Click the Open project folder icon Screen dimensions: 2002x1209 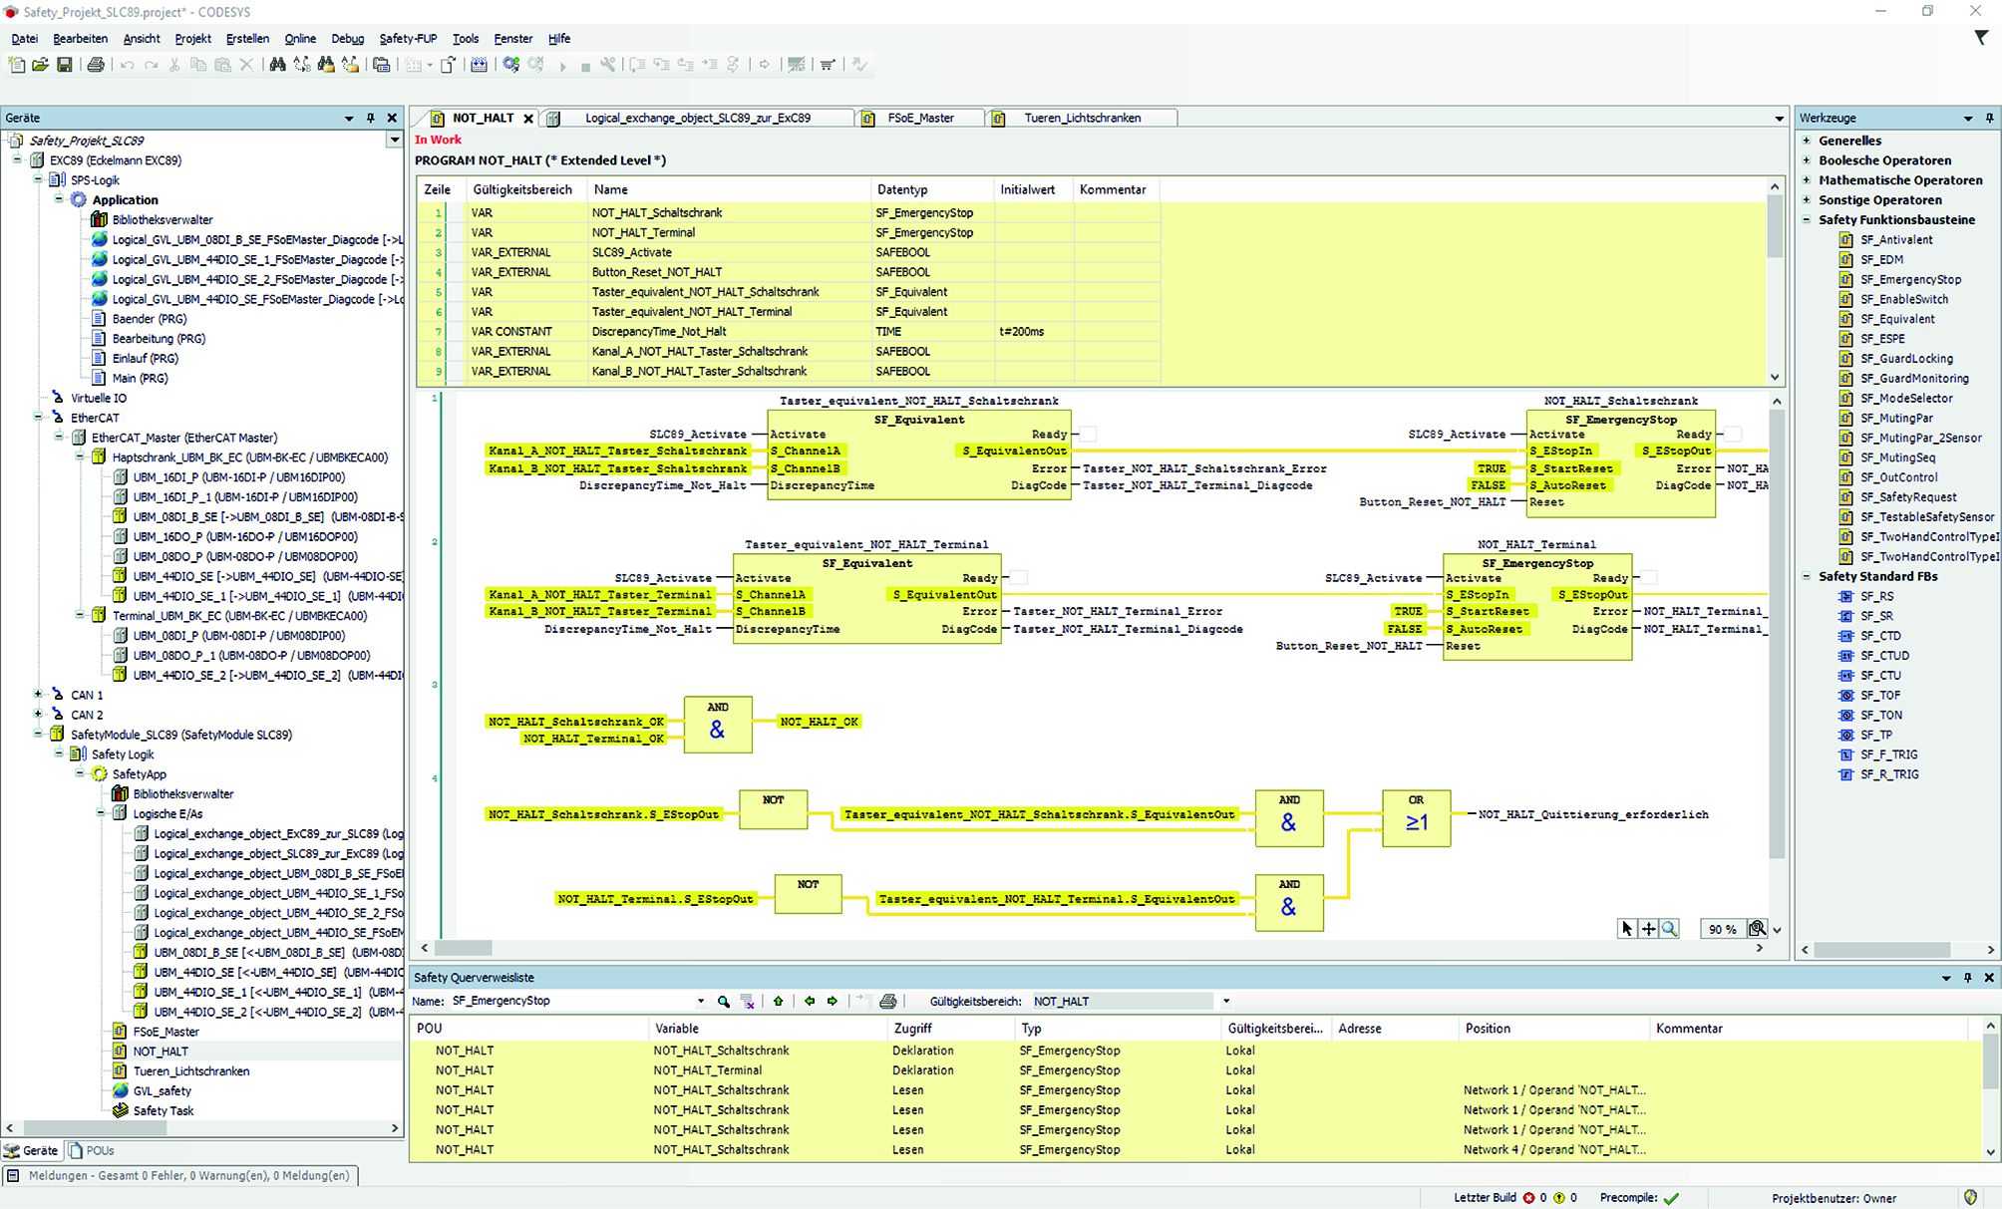[40, 65]
